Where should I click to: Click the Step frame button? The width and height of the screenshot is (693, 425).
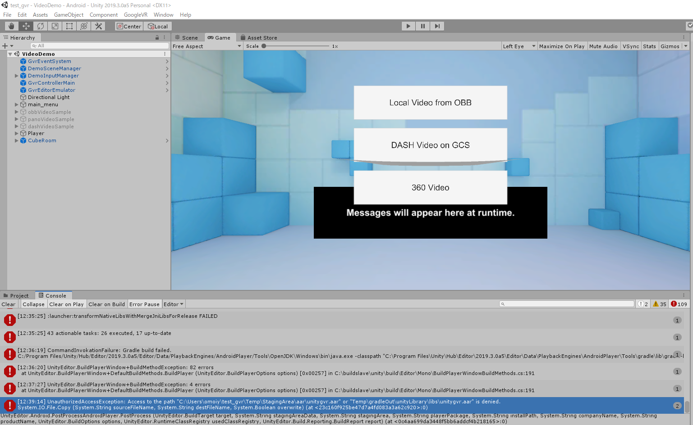[x=437, y=26]
